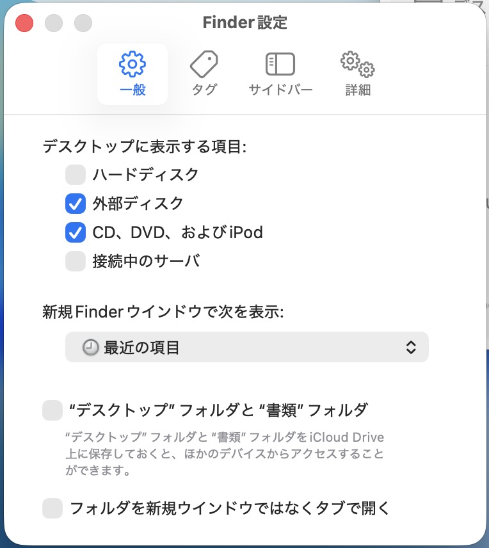The image size is (489, 548).
Task: Switch to the 詳細 tab label
Action: point(358,90)
